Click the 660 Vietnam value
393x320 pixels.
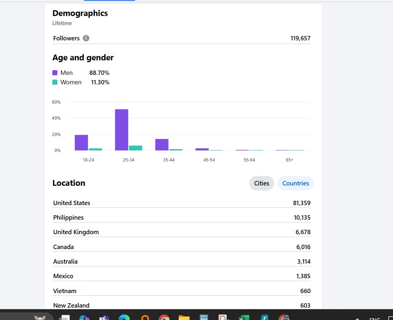305,291
